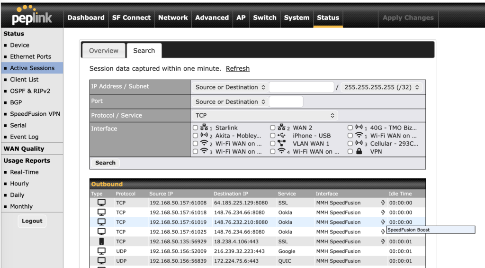Screen dimensions: 485x268
Task: Open Real-Time usage report
Action: (24, 172)
